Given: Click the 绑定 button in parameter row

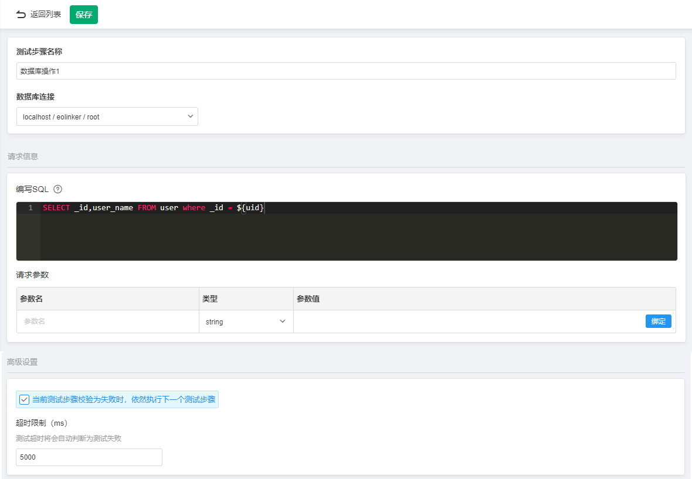Looking at the screenshot, I should click(658, 321).
